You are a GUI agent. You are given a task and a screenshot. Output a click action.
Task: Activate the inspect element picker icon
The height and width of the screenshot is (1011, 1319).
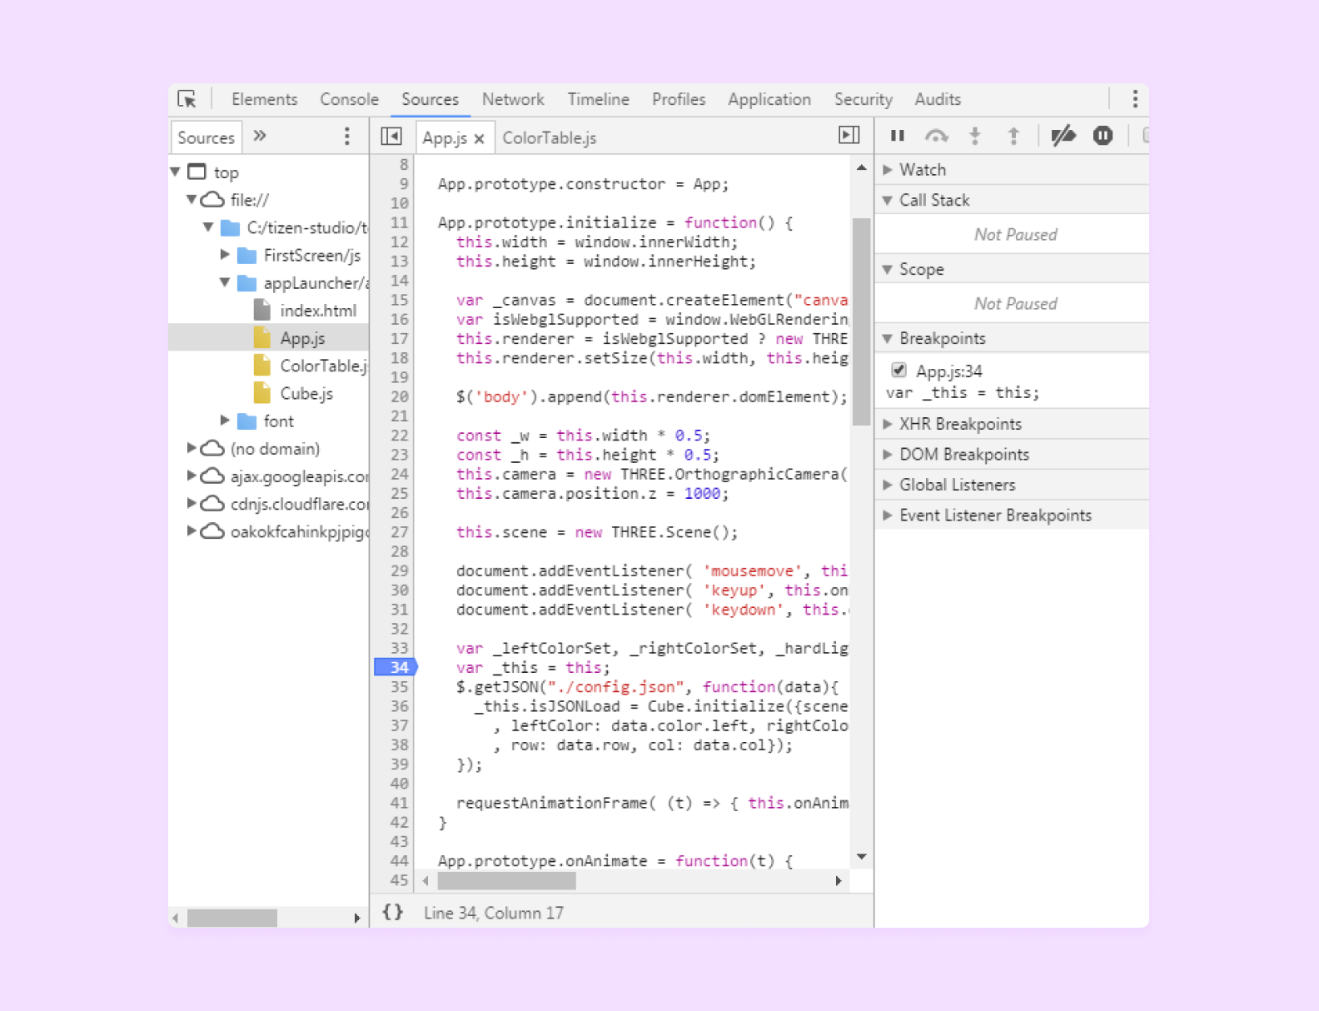coord(187,99)
